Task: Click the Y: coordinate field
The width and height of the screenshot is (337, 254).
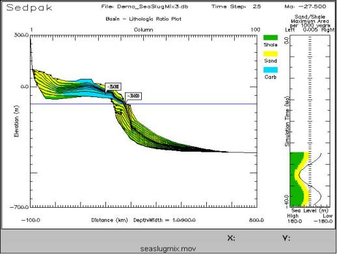Action: click(x=286, y=238)
